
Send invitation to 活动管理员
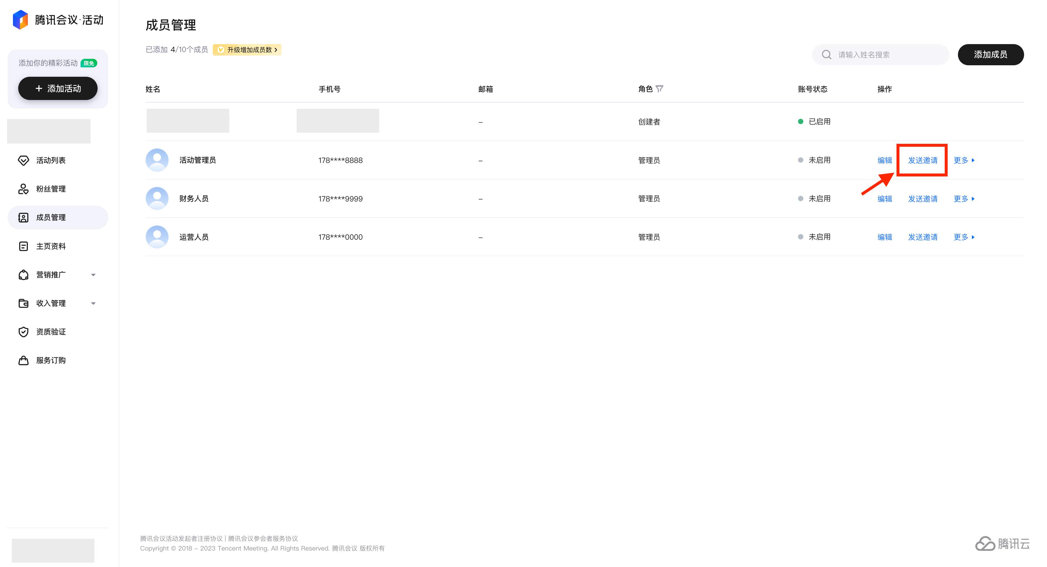923,160
